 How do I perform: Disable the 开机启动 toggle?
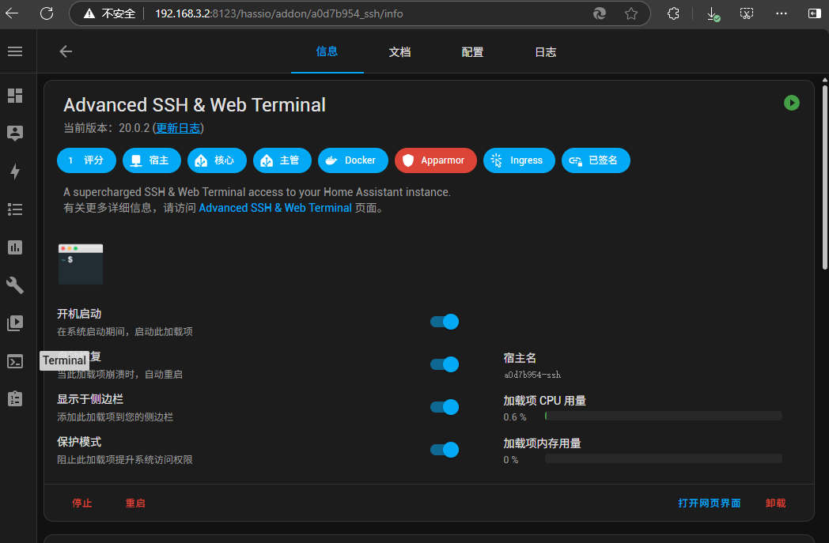(445, 322)
